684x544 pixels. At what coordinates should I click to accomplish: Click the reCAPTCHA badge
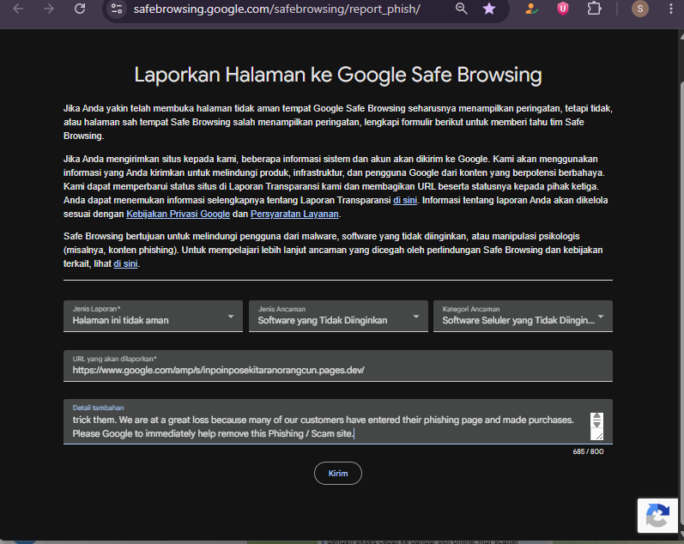tap(658, 516)
